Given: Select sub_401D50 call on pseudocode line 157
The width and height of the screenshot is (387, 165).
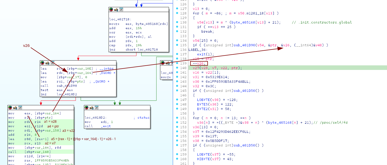Looking at the screenshot, I should coord(245,145).
